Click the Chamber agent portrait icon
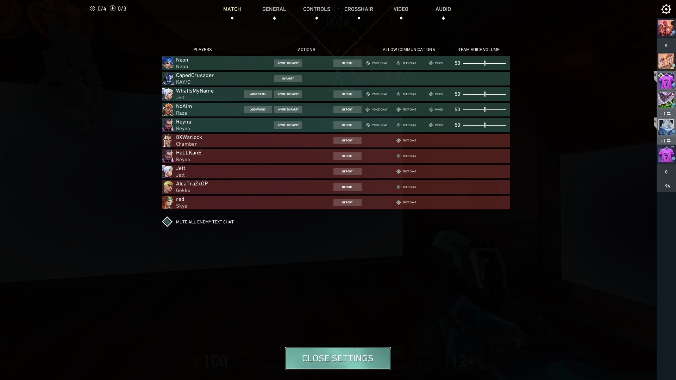 click(x=167, y=140)
